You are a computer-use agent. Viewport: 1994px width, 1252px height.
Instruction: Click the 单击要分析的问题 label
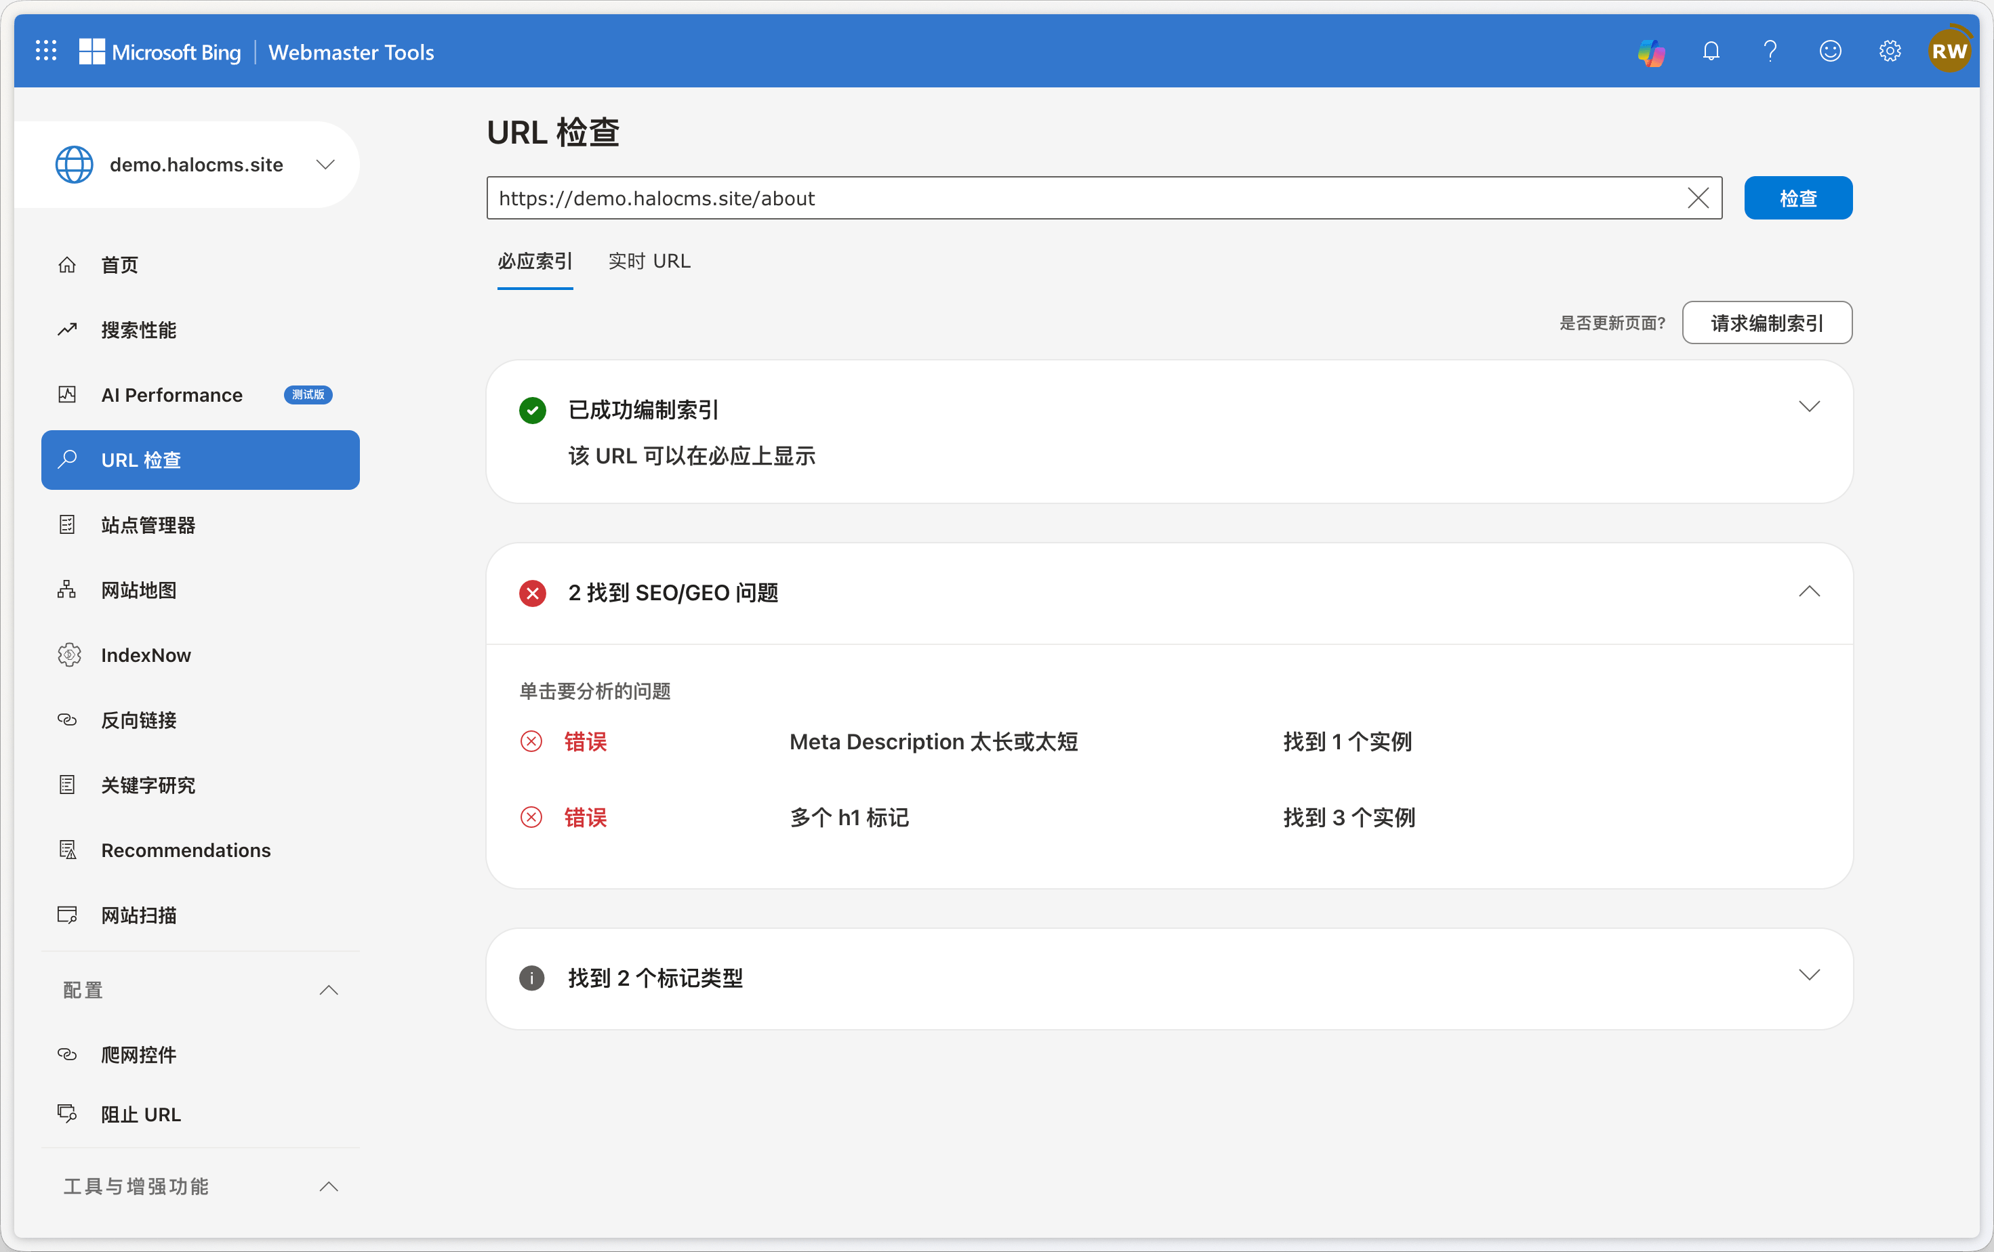594,691
